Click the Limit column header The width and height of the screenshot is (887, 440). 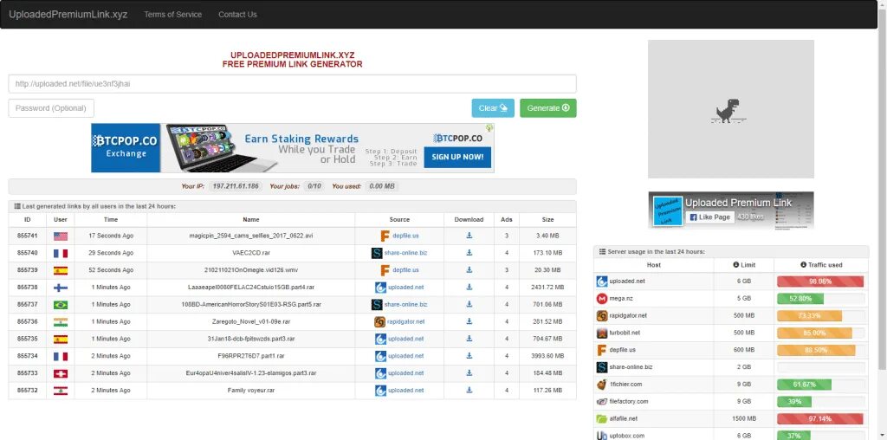[744, 265]
